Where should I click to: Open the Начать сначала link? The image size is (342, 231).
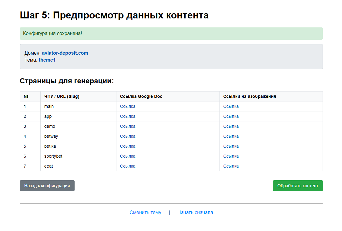coord(195,212)
